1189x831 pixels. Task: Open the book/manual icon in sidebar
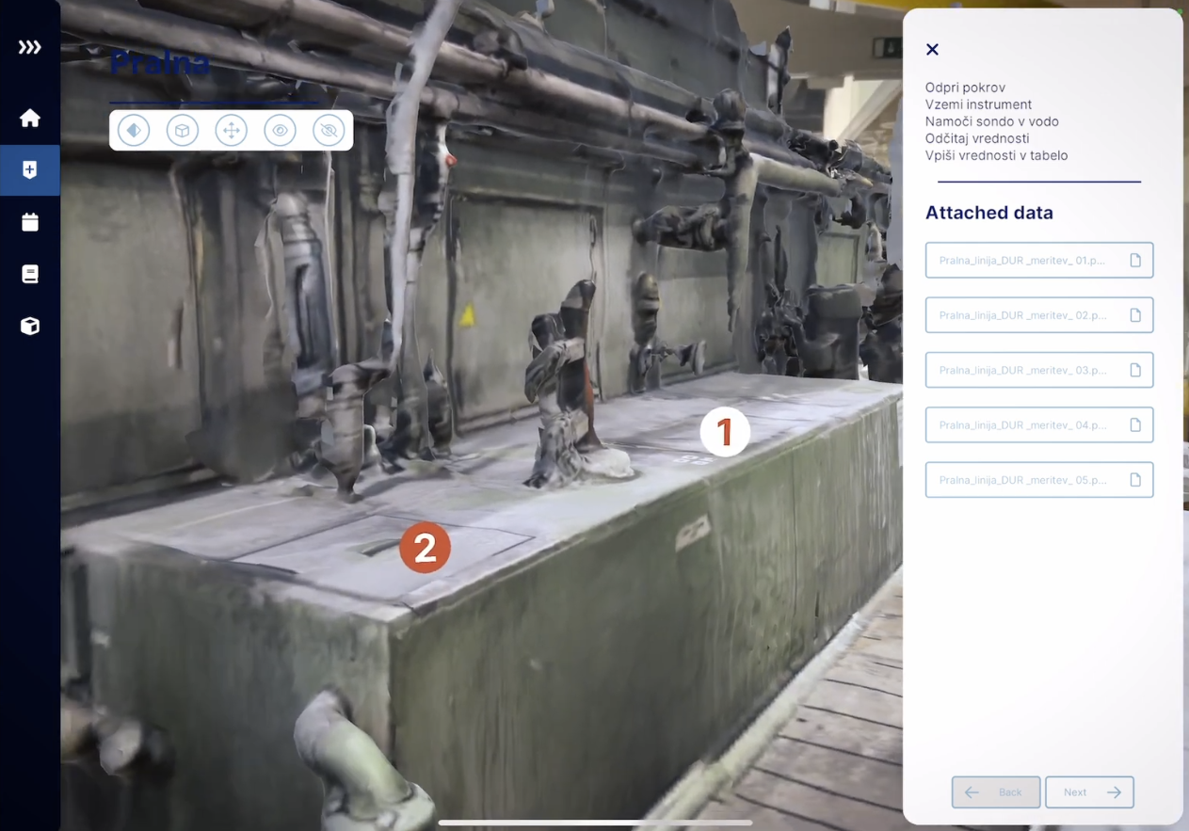30,274
